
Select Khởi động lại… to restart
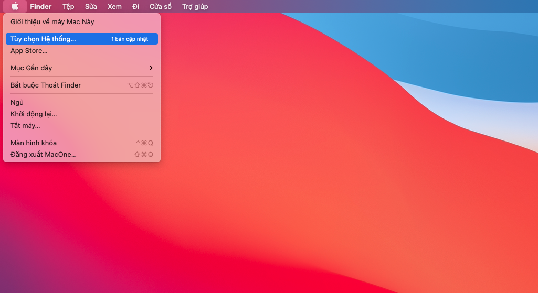point(82,114)
